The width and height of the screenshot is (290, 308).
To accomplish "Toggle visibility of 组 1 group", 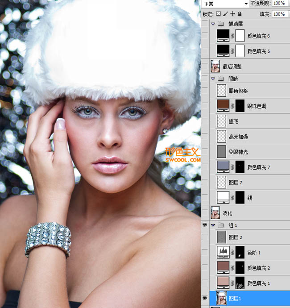I will (x=205, y=225).
